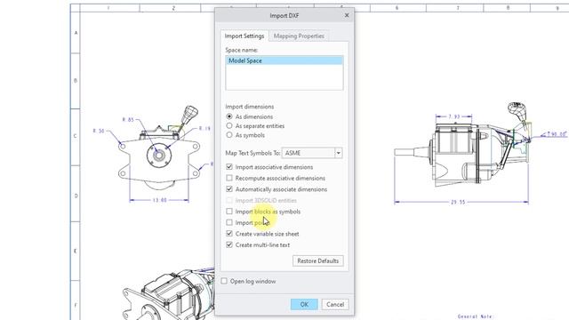The width and height of the screenshot is (569, 320).
Task: Click the Import DXF title bar
Action: (284, 16)
